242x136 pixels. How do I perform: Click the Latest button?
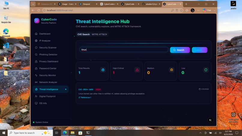pos(200,50)
